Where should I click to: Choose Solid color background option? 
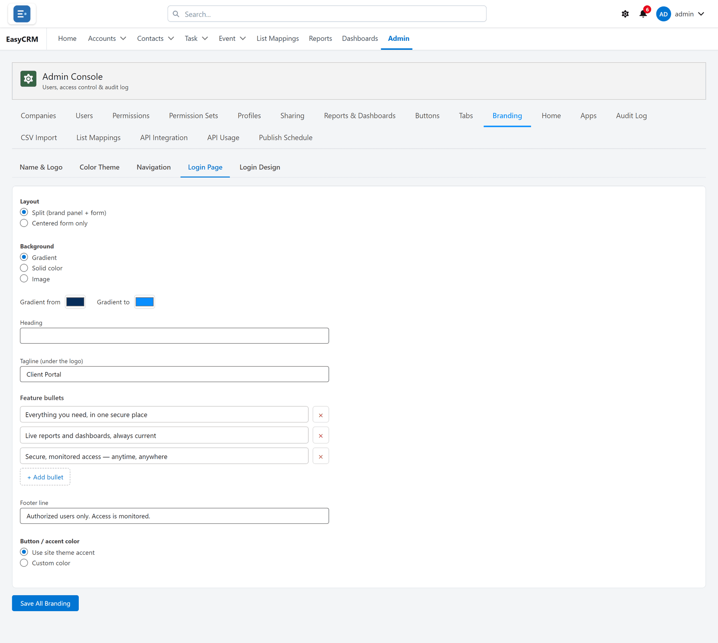pos(24,268)
